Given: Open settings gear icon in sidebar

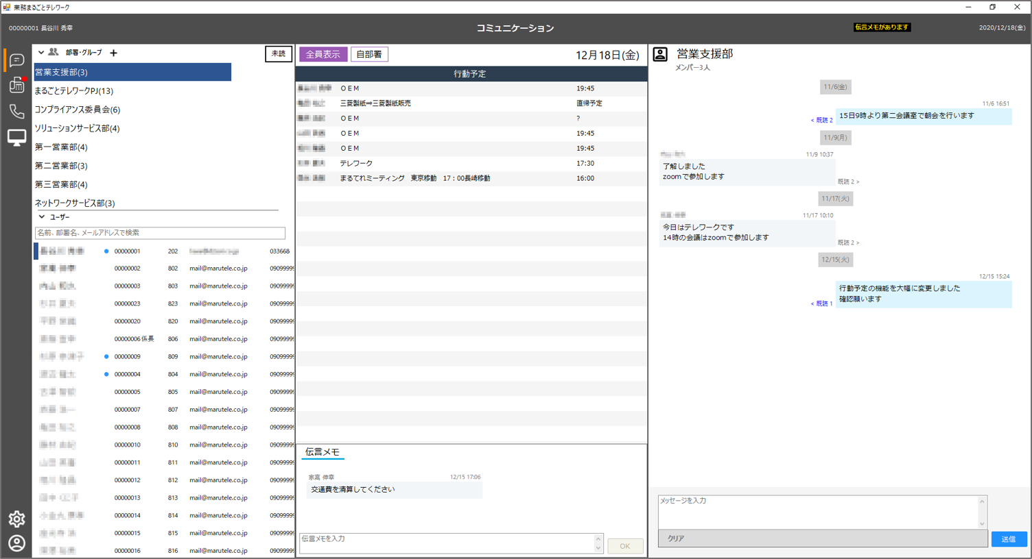Looking at the screenshot, I should click(x=16, y=519).
